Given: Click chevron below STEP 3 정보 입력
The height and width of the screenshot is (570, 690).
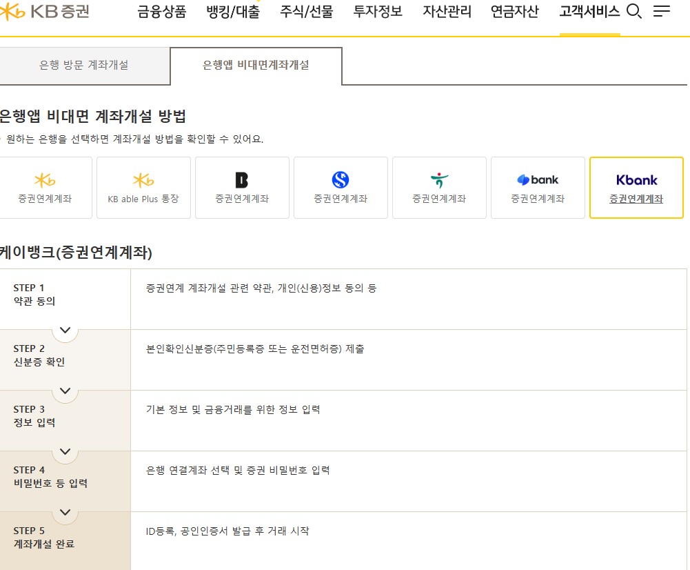Looking at the screenshot, I should pyautogui.click(x=65, y=451).
